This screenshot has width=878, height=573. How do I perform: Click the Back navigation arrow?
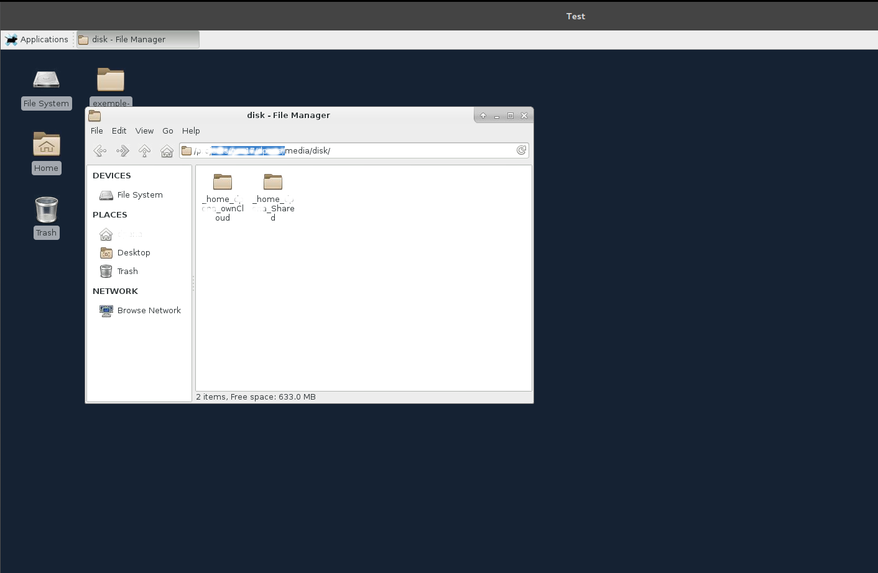(99, 150)
